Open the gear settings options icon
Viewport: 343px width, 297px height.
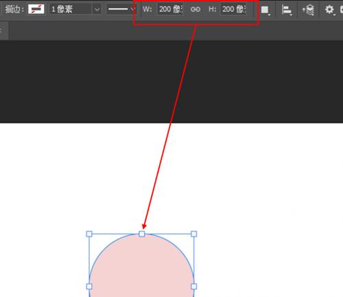coord(330,10)
